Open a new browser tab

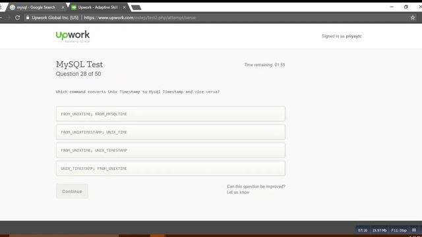136,7
